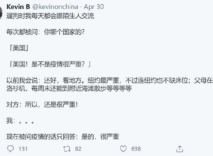The width and height of the screenshot is (213, 156).
Task: Click the 82 retweets count
Action: tap(78, 149)
